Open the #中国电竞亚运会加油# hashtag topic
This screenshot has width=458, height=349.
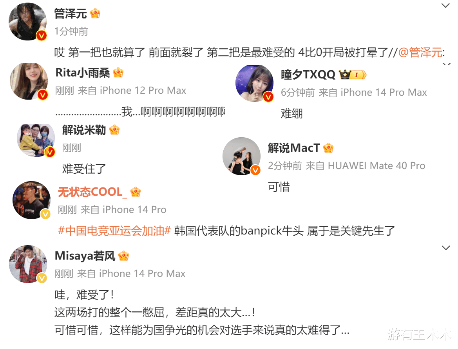tap(114, 231)
